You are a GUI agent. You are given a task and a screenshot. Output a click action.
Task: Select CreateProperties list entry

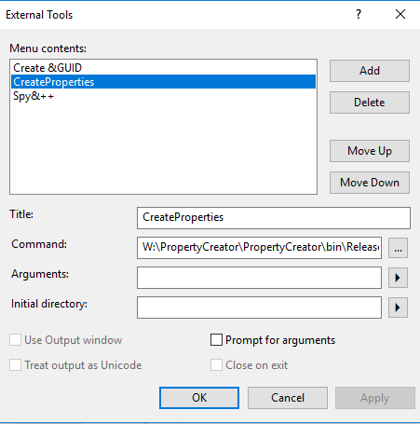(163, 82)
